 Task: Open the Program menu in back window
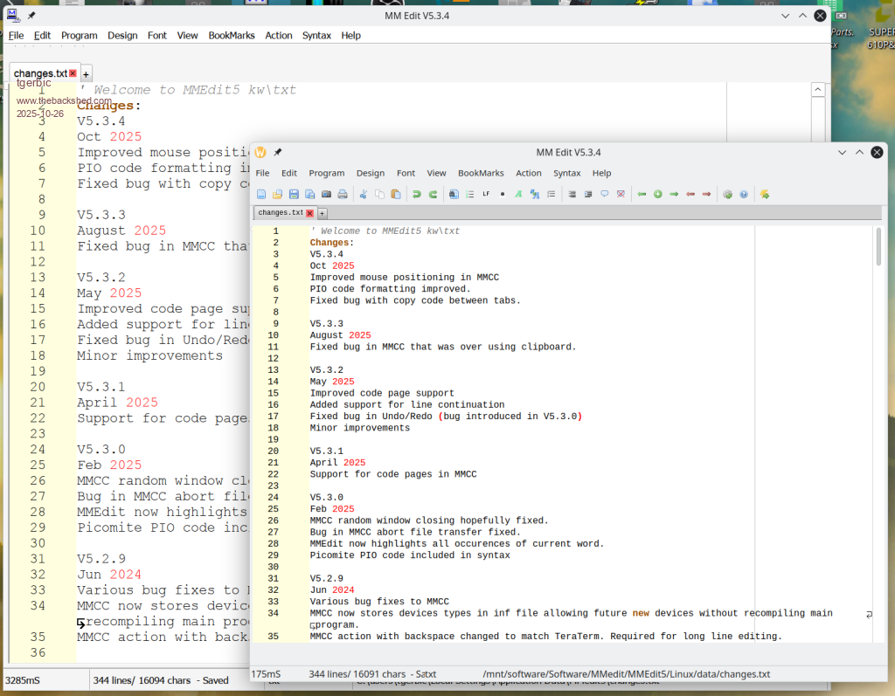pyautogui.click(x=79, y=36)
